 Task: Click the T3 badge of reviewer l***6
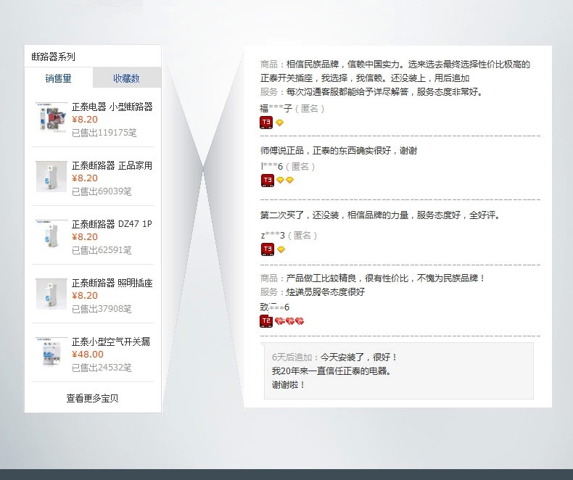tap(267, 180)
